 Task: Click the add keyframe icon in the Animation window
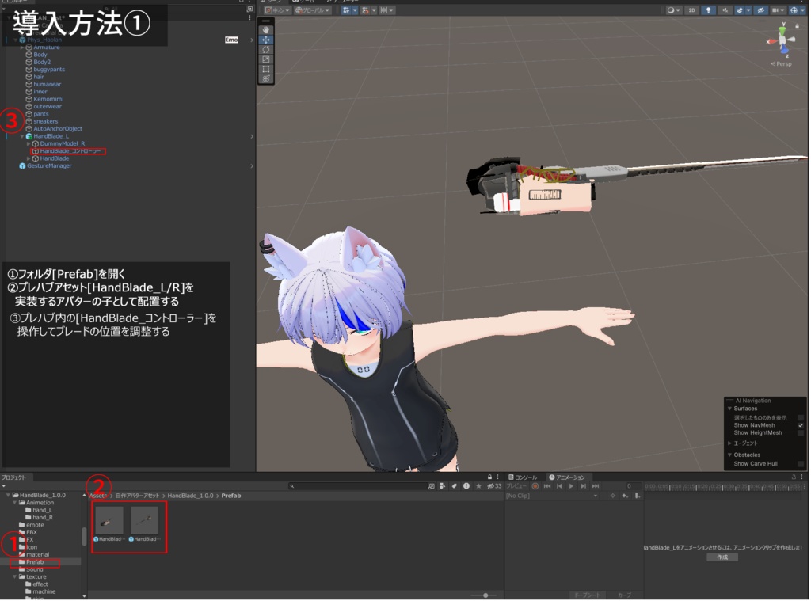625,496
